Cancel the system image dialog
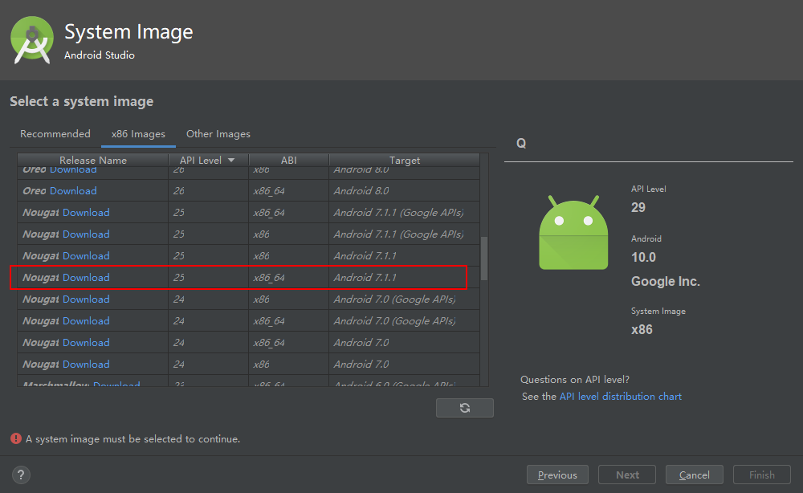The image size is (803, 493). tap(694, 475)
